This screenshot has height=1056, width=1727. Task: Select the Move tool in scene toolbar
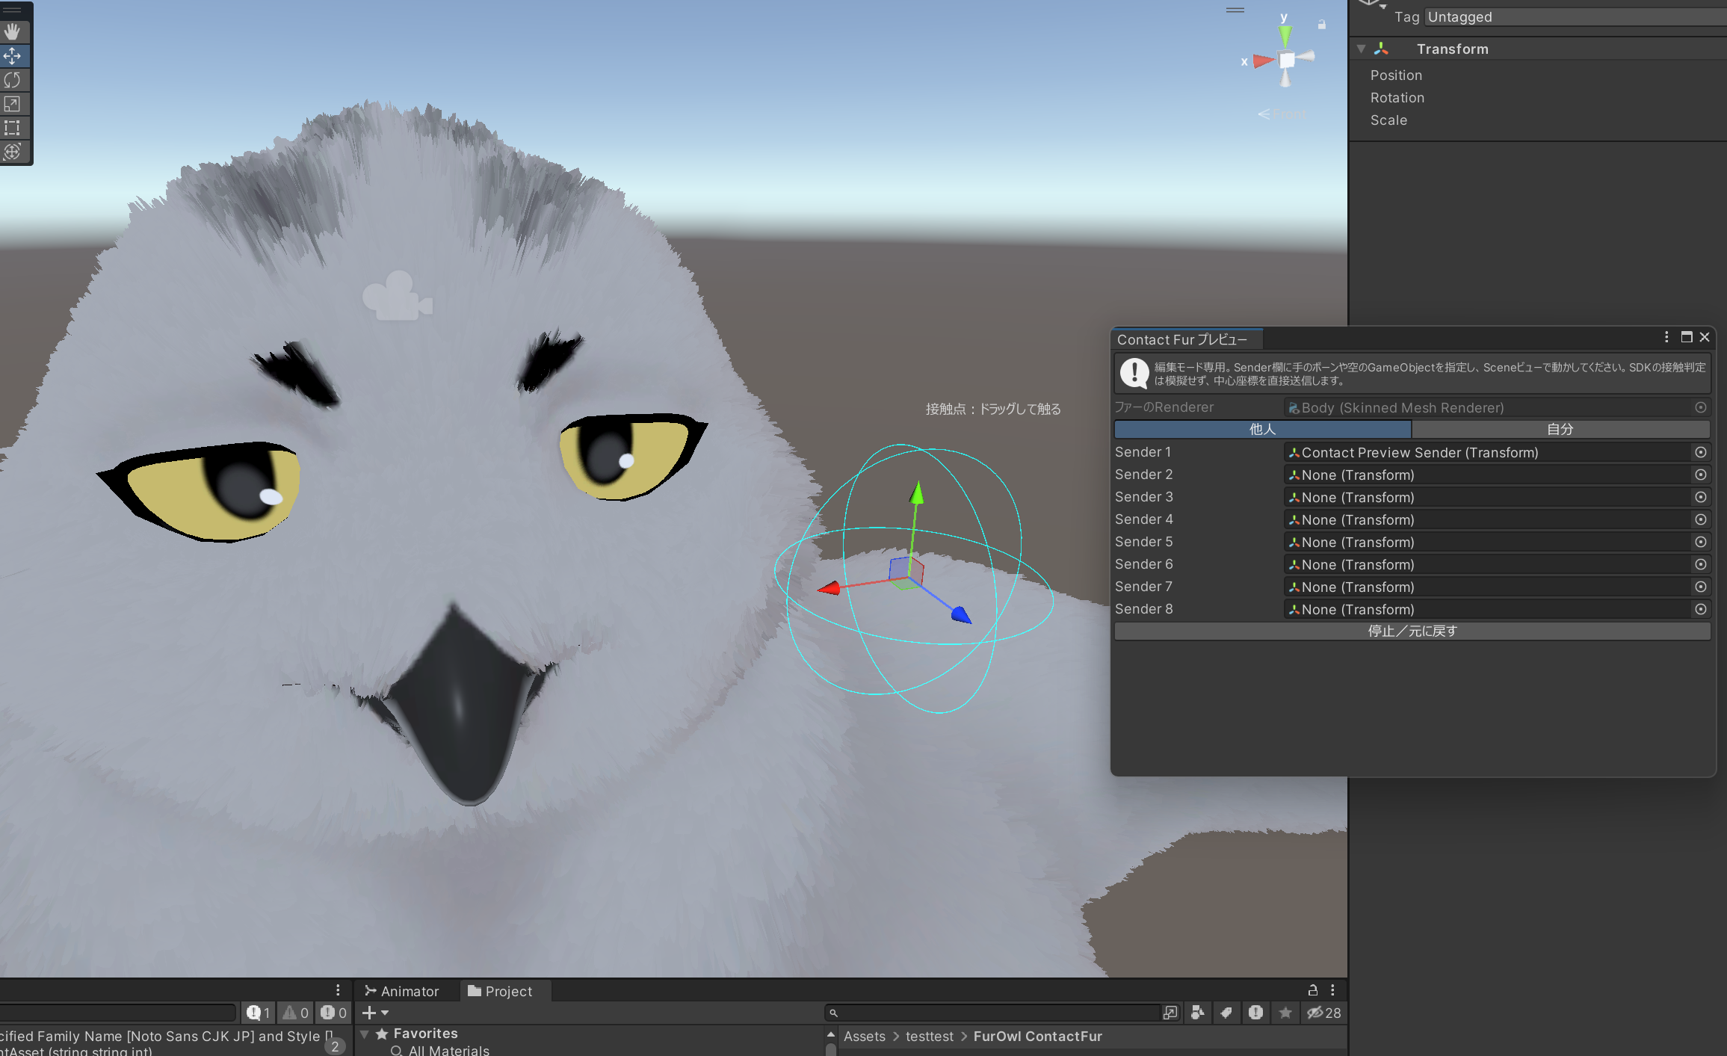click(13, 56)
